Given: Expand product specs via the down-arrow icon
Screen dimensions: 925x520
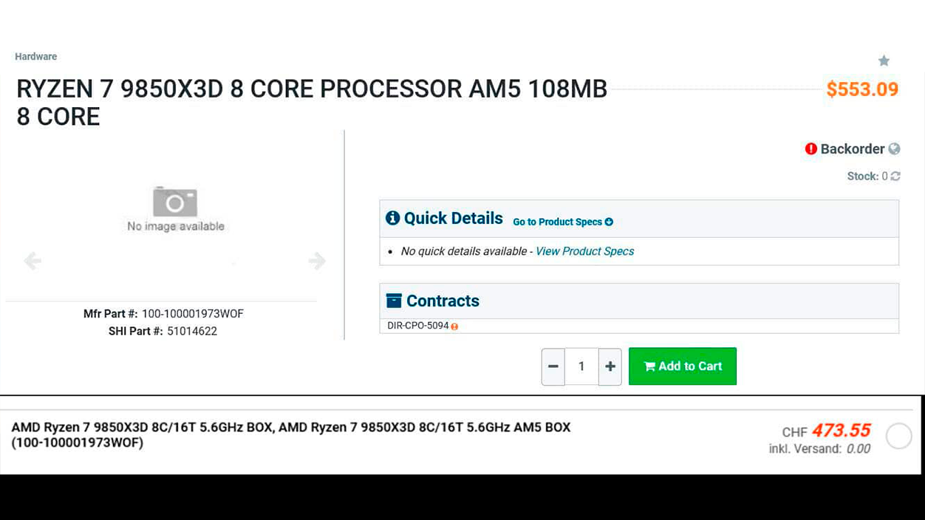Looking at the screenshot, I should pos(609,222).
